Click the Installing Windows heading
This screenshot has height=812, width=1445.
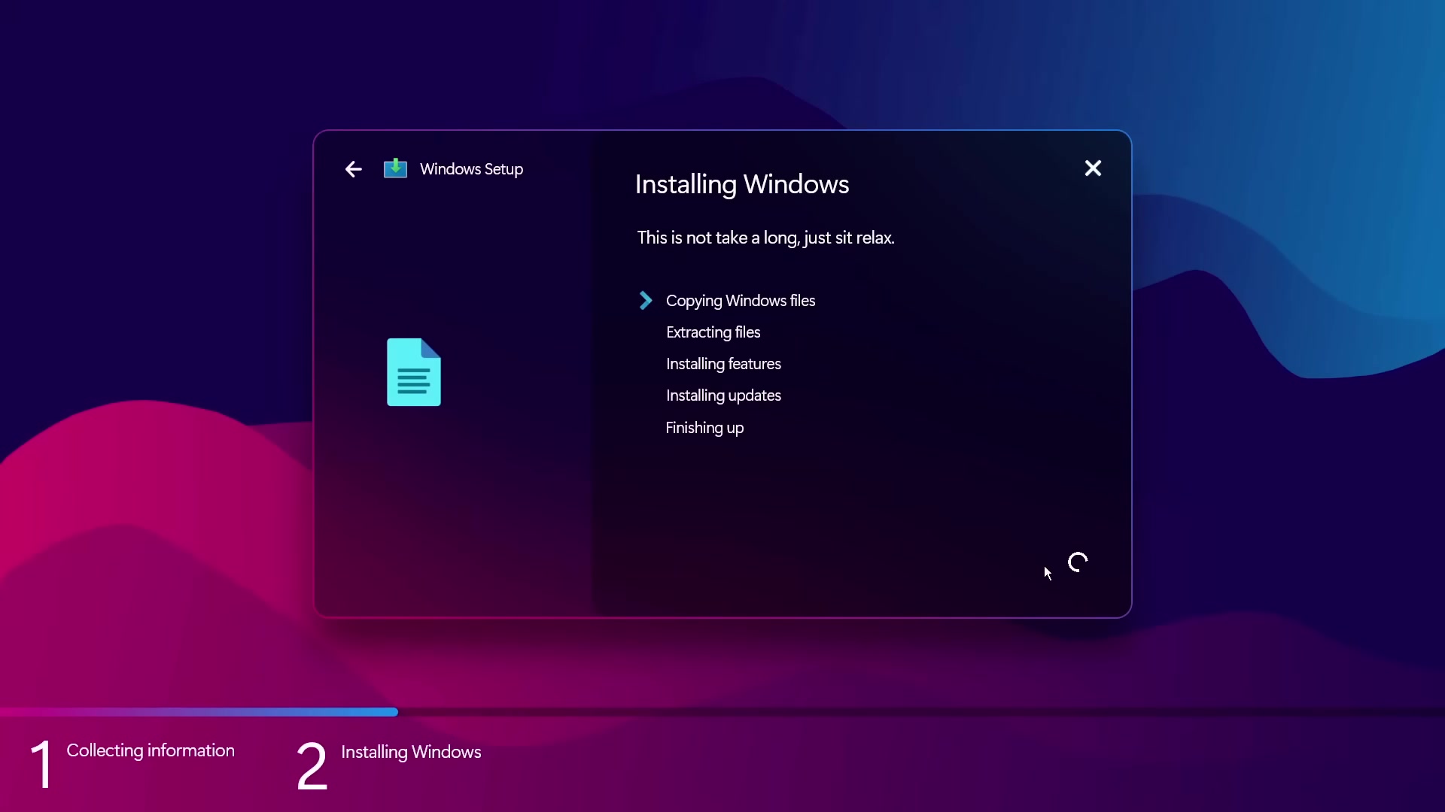tap(741, 184)
